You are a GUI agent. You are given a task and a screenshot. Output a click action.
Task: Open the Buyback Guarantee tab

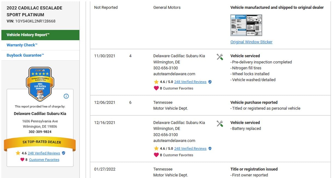(25, 55)
